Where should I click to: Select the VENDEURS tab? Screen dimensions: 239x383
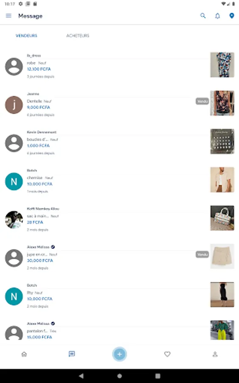pos(26,36)
